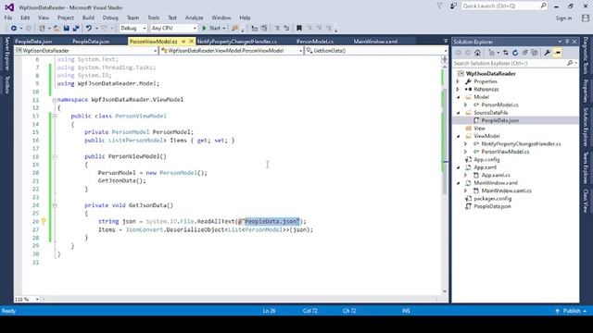Click the Navigate Backward toolbar icon
Image resolution: width=593 pixels, height=333 pixels.
tap(14, 29)
